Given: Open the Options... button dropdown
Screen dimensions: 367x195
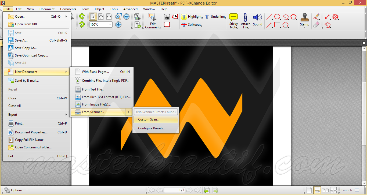Looking at the screenshot, I should click(x=16, y=190).
